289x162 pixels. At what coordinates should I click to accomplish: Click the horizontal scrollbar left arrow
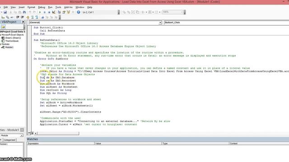(x=36, y=133)
